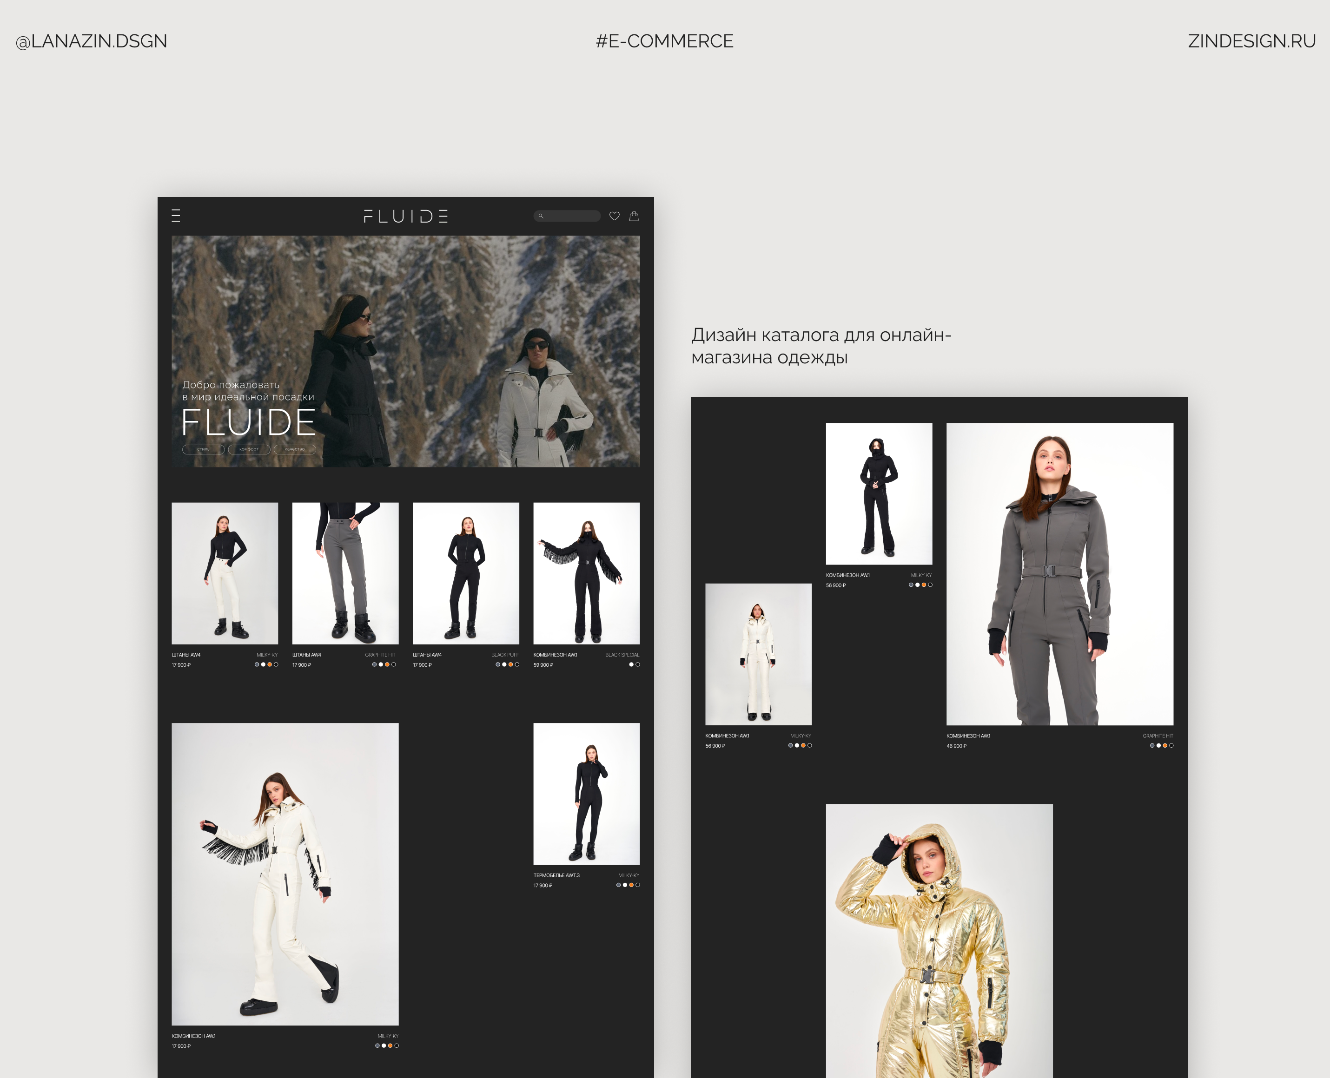Click inside the header search field
The image size is (1330, 1078).
(x=572, y=216)
